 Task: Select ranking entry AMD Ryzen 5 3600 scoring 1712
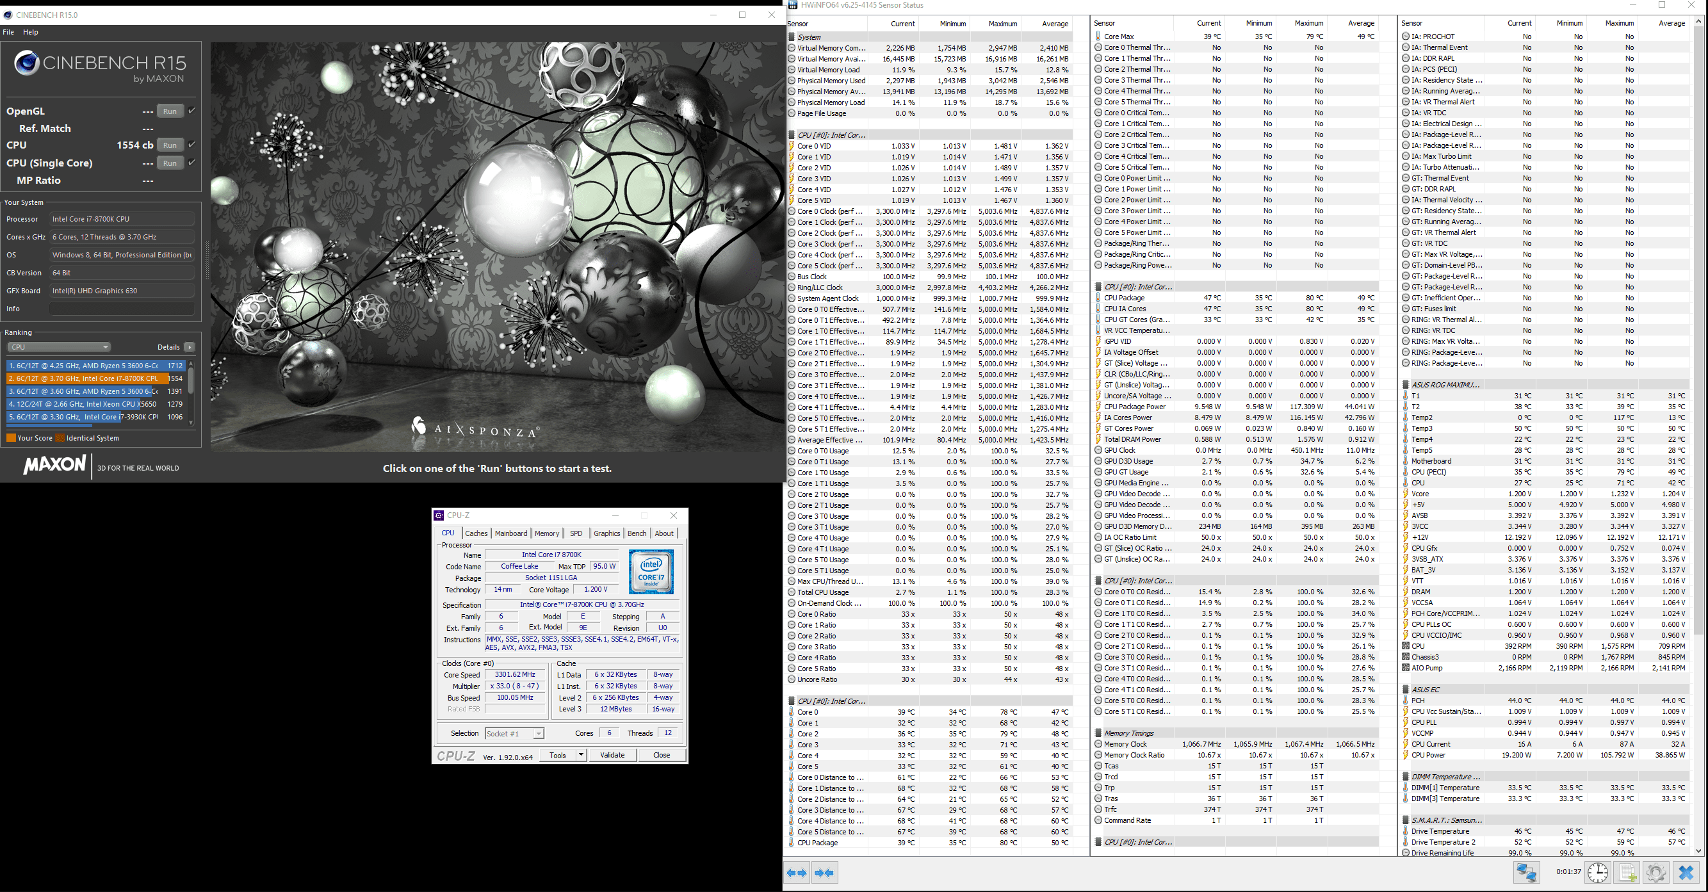(96, 366)
